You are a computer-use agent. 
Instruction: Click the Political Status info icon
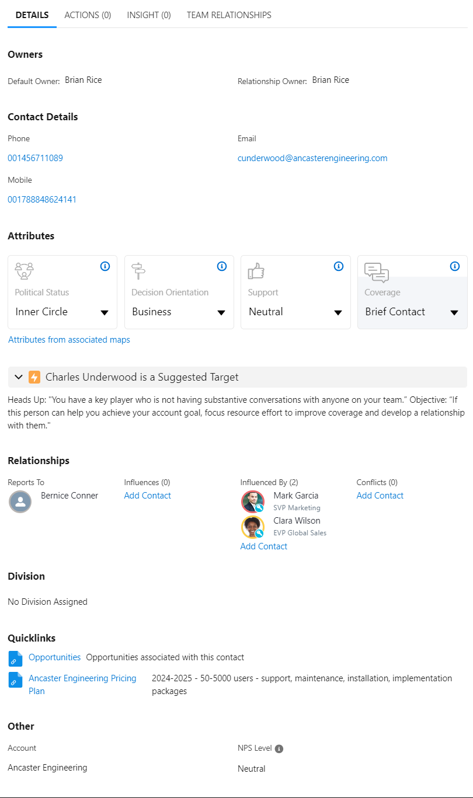point(105,266)
